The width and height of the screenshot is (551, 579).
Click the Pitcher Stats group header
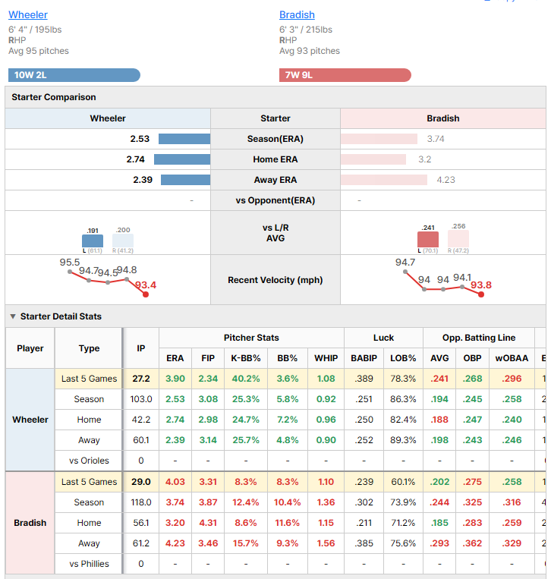coord(251,338)
